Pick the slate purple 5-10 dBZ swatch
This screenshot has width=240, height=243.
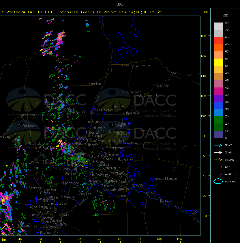[x=218, y=134]
